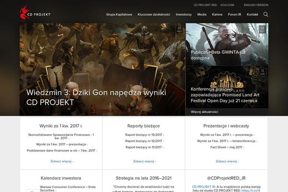Open Kluczowe działalności menu
288x192 pixels.
point(154,14)
